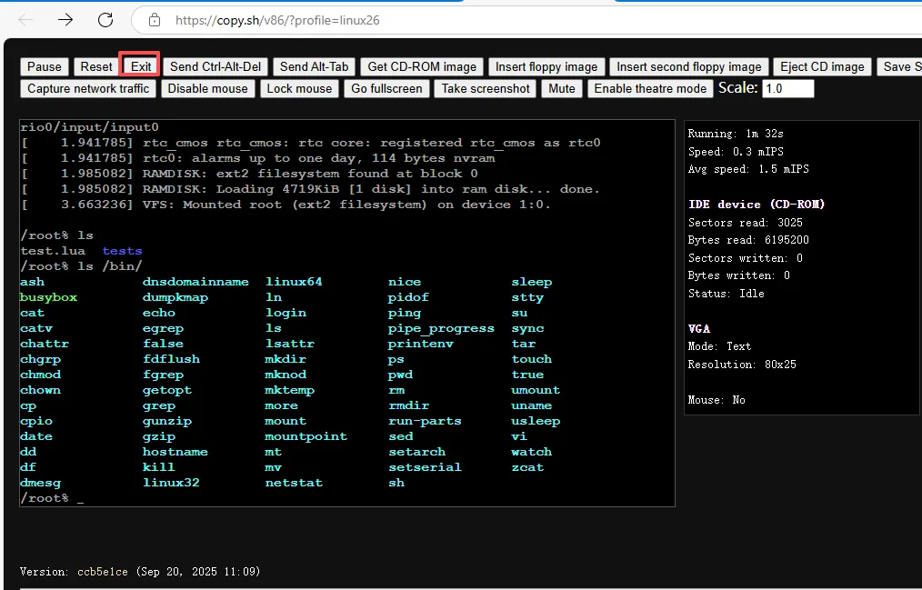The width and height of the screenshot is (922, 590).
Task: Send Ctrl-Alt-Del to the emulator
Action: (x=215, y=67)
